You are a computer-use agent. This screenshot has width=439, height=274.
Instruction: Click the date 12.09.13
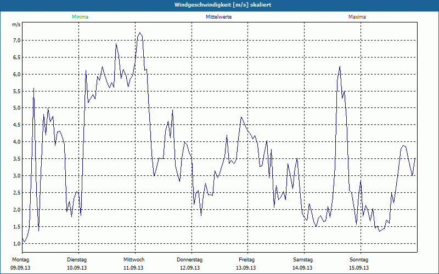pos(190,268)
